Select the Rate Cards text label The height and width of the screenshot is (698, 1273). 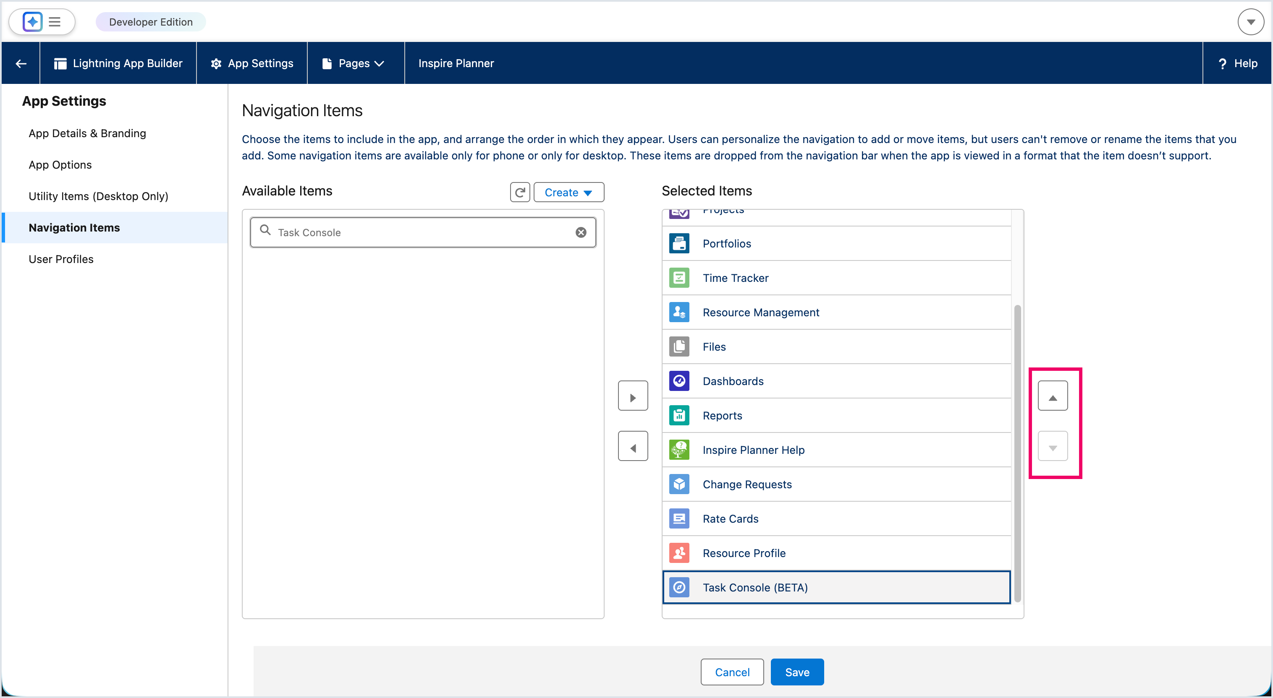coord(731,519)
